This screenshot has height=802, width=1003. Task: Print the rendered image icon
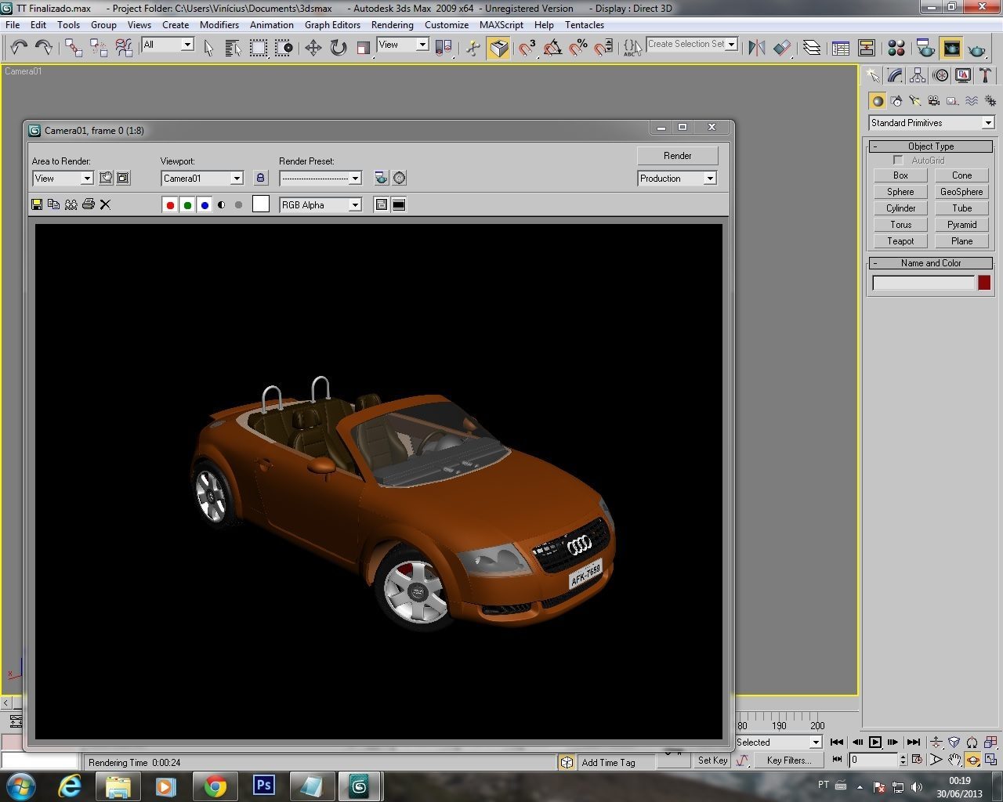point(88,204)
